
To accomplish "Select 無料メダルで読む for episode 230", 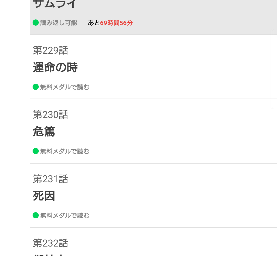I will coord(65,151).
